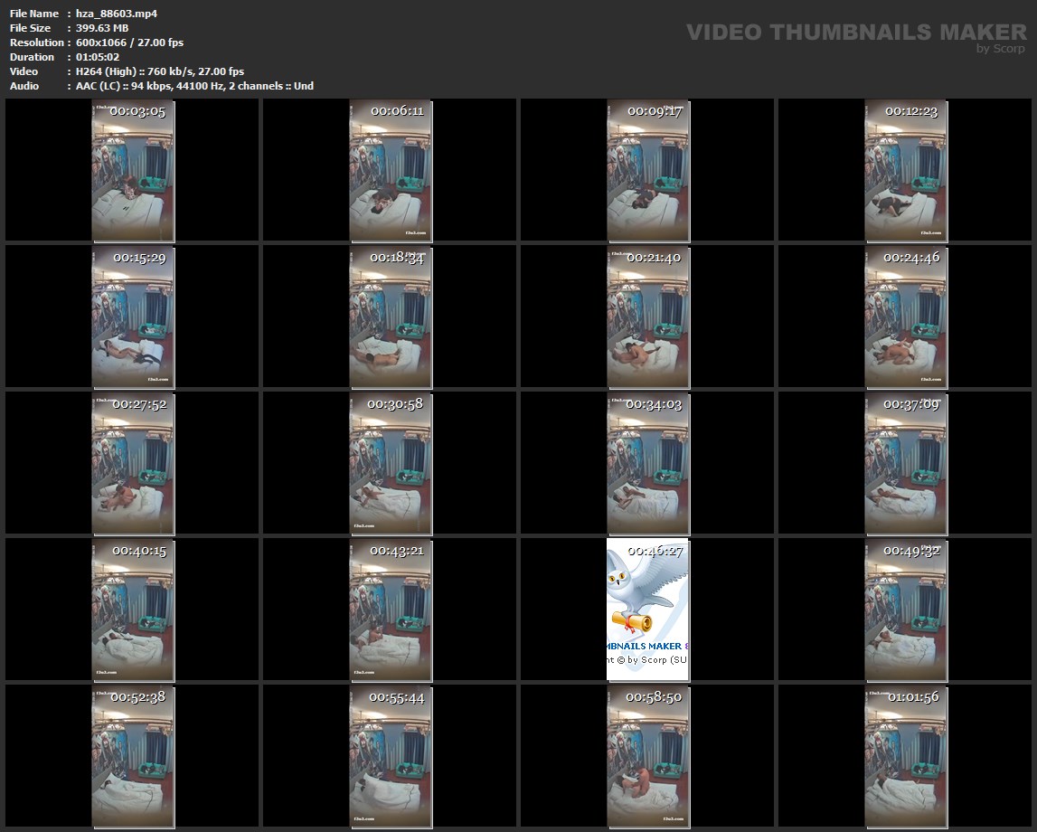Screen dimensions: 1037x832
Task: Choose the thumbnail at 01:01:56
Action: point(906,757)
